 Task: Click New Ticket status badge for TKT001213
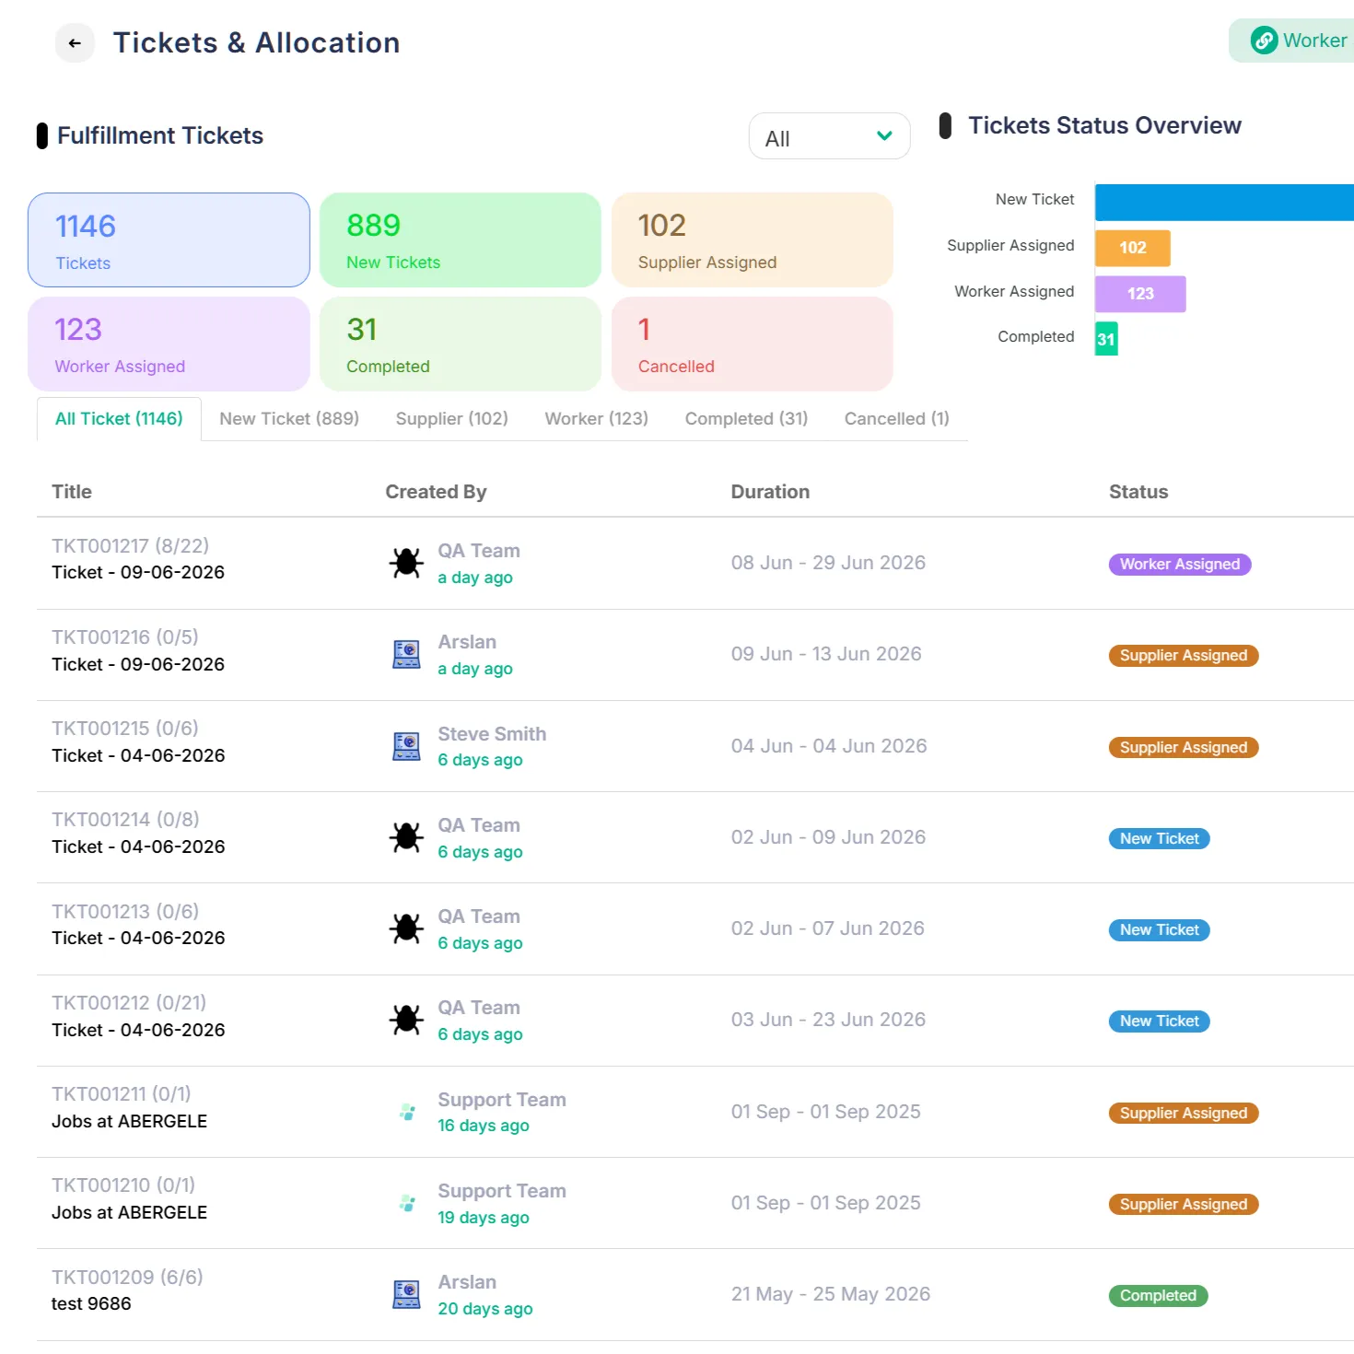pos(1160,930)
